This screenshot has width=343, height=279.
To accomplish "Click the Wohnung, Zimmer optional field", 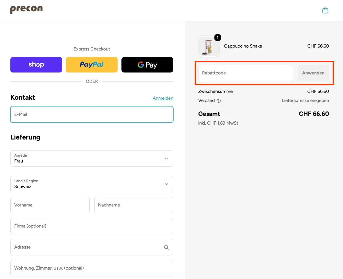I will pos(92,268).
